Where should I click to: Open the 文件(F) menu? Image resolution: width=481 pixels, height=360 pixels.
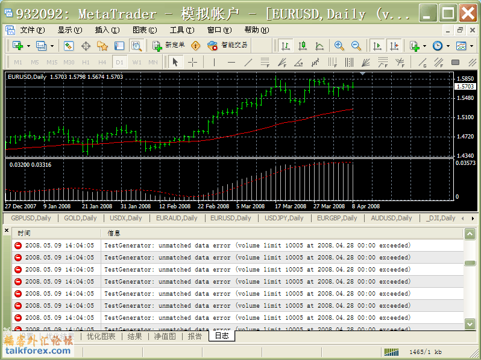(32, 30)
